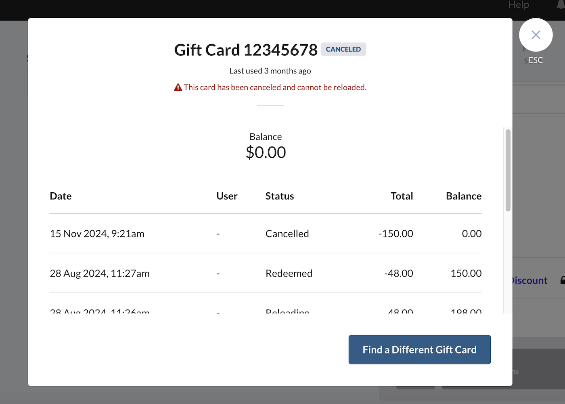This screenshot has width=565, height=404.
Task: Click the Discount link behind the dialog
Action: click(530, 280)
